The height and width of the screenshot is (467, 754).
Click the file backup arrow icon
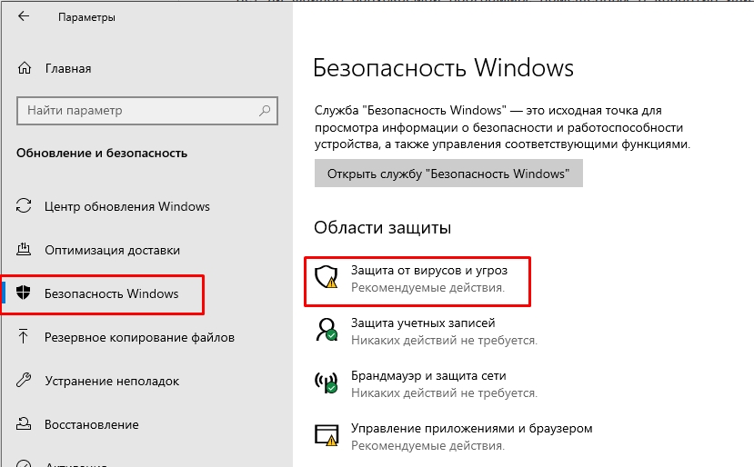25,337
